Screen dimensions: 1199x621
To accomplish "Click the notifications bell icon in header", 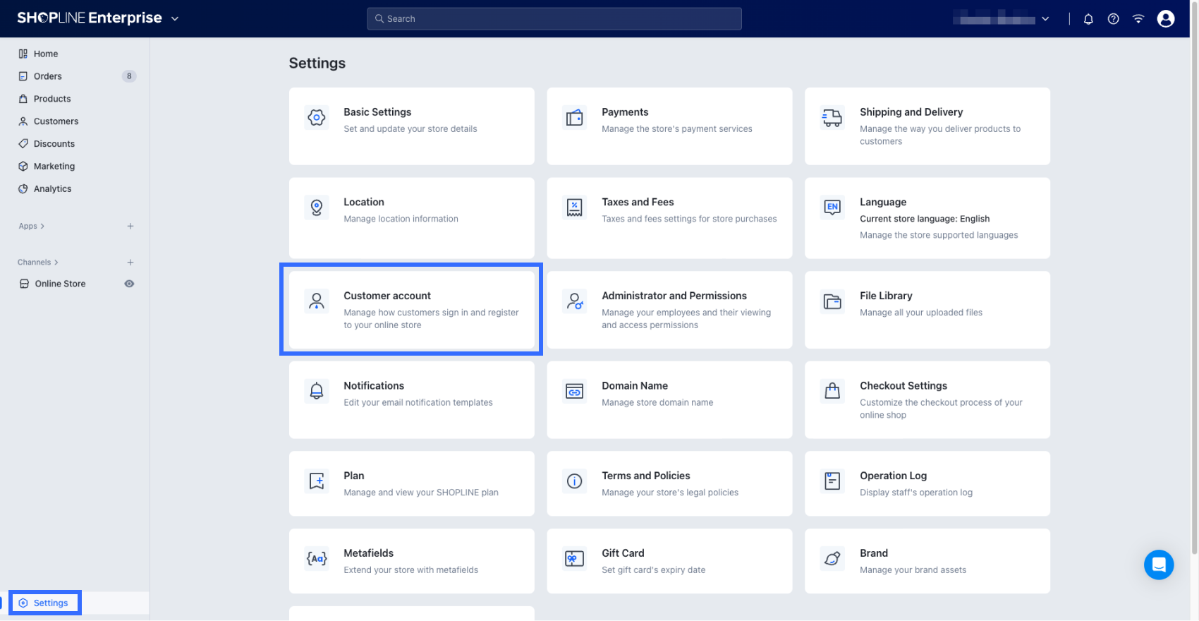I will (x=1088, y=19).
